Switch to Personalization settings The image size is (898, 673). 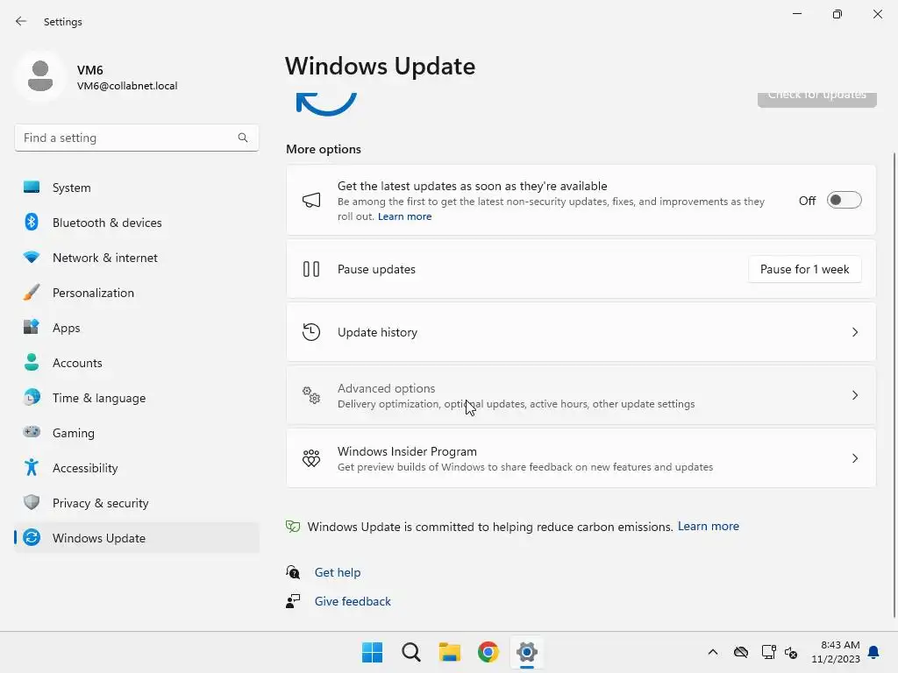pos(137,293)
